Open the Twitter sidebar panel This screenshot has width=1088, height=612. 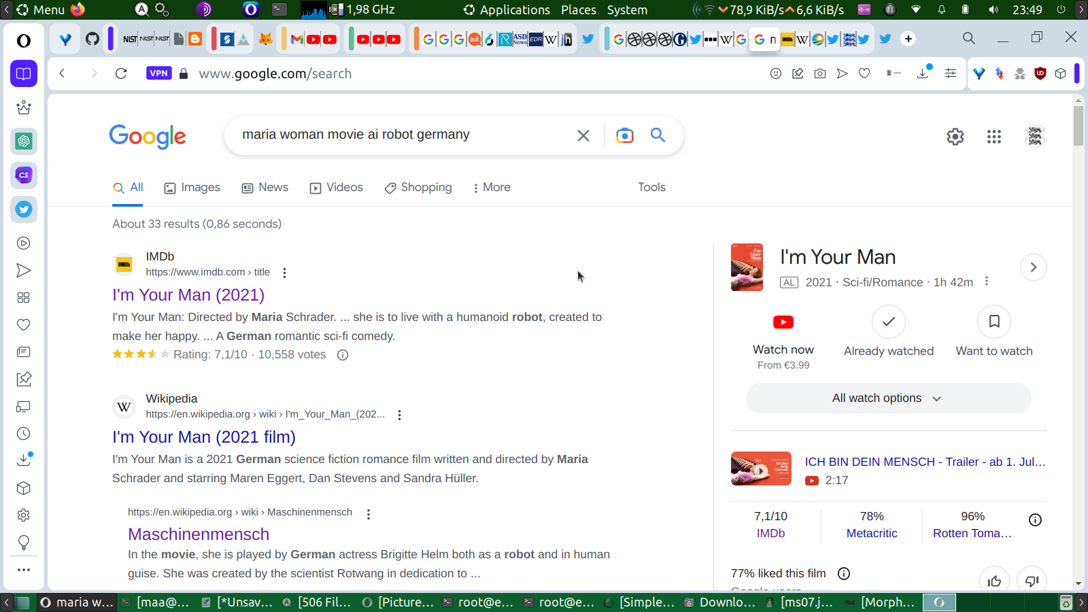pyautogui.click(x=24, y=209)
